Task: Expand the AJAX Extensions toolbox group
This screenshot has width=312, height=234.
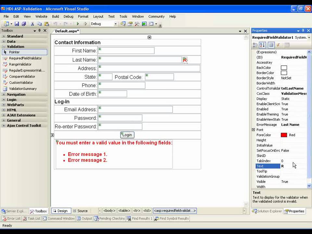Action: pos(4,115)
